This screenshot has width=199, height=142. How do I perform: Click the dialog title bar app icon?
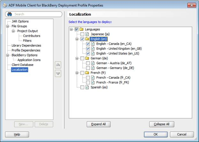[5, 5]
